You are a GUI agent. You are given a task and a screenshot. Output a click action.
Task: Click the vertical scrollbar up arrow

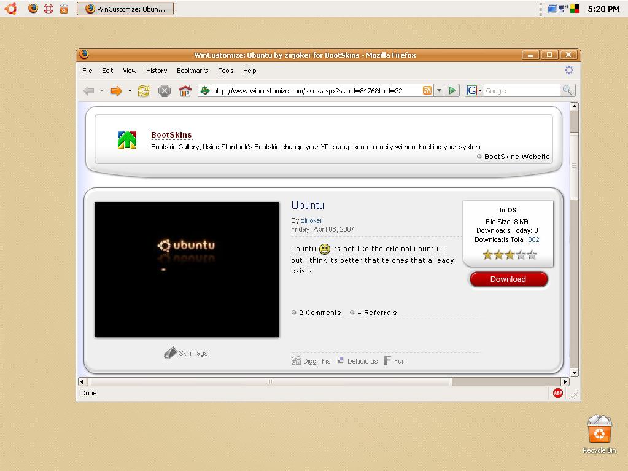pos(575,106)
